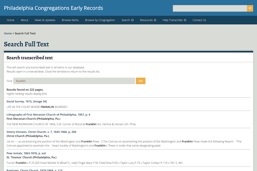Open the Home menu item
This screenshot has width=257, height=171.
11,20
